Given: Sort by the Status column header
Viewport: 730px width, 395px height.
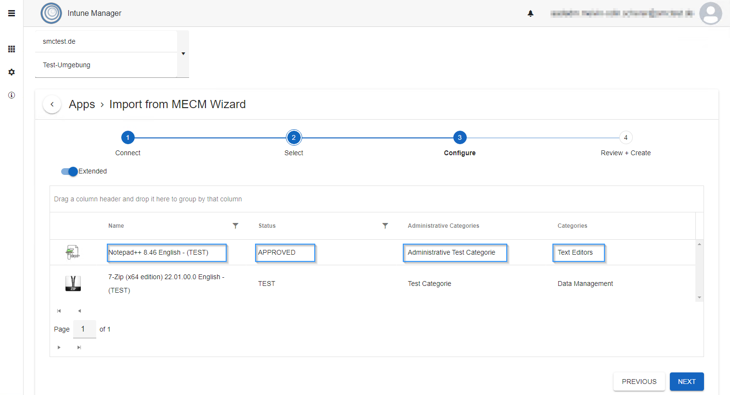Looking at the screenshot, I should pyautogui.click(x=267, y=226).
